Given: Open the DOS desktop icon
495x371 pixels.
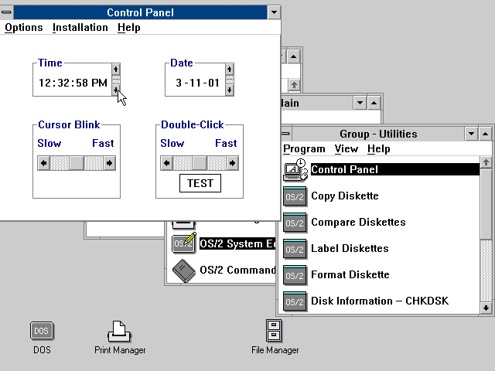Looking at the screenshot, I should tap(42, 331).
